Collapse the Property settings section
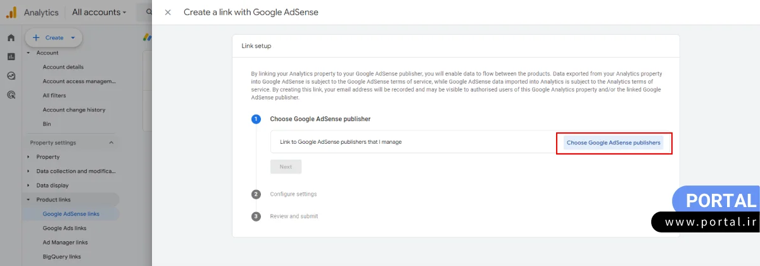The image size is (760, 266). pos(111,142)
